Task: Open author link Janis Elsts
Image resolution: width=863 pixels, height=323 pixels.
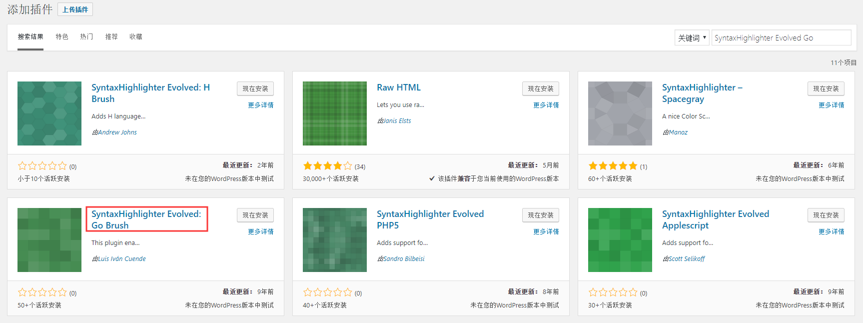Action: 397,121
